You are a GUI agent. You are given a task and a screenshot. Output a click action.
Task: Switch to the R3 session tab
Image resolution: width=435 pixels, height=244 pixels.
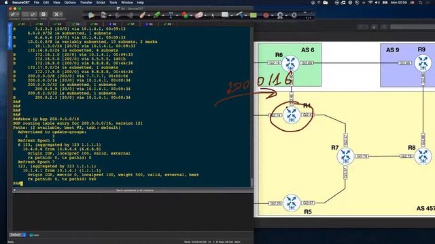(57, 24)
